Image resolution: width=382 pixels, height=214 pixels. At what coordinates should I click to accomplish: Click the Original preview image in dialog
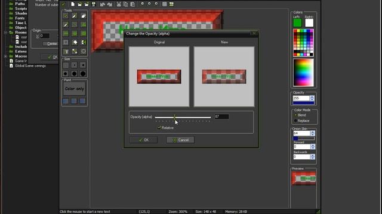159,77
